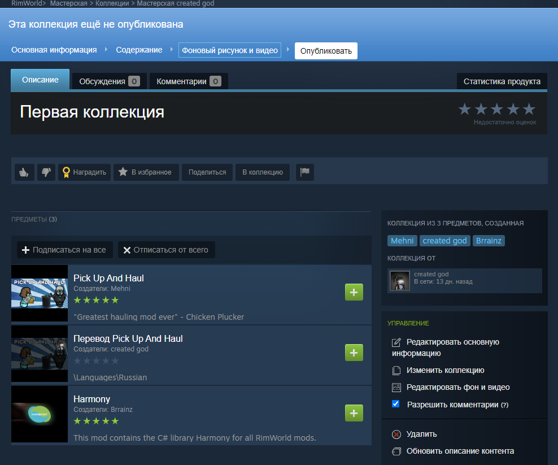This screenshot has width=558, height=465.
Task: Click Удалить to delete the collection
Action: click(x=422, y=434)
